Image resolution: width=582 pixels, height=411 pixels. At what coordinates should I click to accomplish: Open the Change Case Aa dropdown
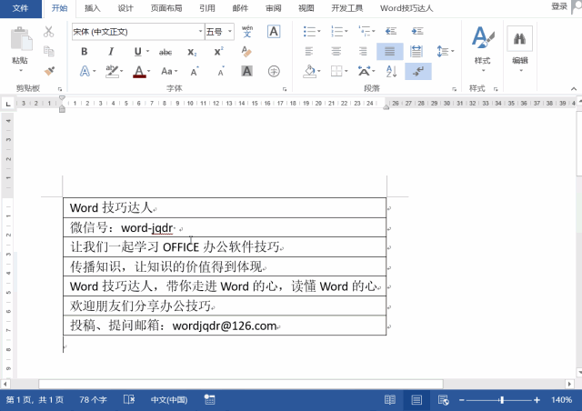[x=169, y=71]
